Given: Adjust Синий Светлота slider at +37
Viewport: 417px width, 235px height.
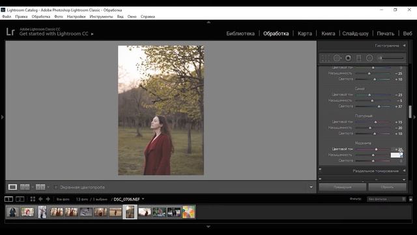Looking at the screenshot, I should point(379,106).
